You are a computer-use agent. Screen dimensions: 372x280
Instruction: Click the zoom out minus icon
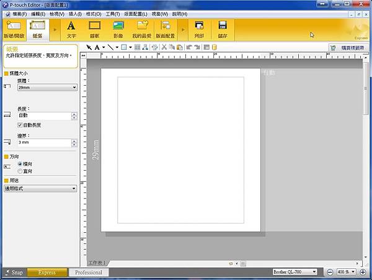(x=330, y=272)
